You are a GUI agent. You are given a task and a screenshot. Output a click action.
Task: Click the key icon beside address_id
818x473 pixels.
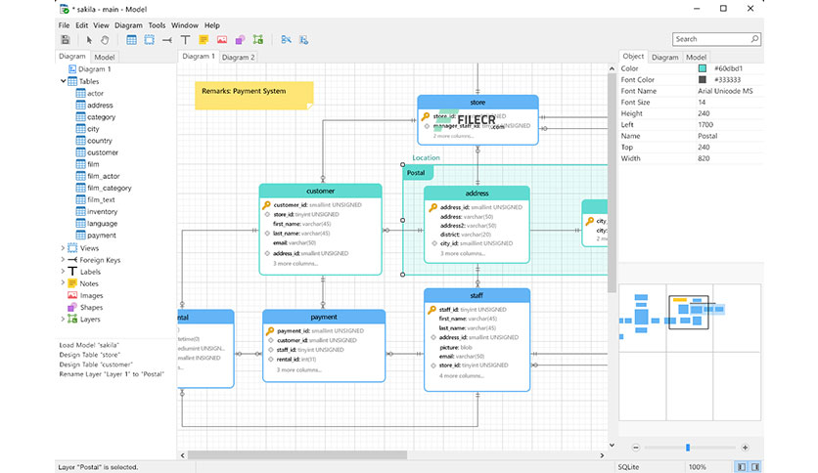pos(432,207)
